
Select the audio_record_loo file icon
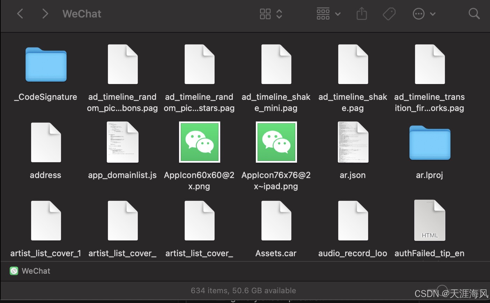(353, 221)
